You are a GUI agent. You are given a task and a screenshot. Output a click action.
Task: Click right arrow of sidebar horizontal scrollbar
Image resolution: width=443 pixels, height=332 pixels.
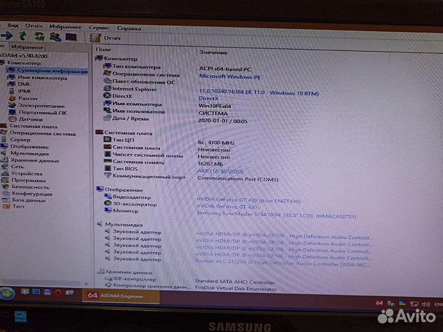pos(86,283)
